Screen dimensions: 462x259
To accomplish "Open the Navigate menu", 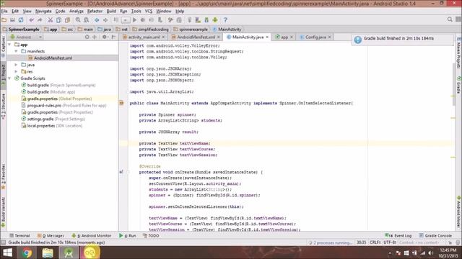I will [x=43, y=12].
